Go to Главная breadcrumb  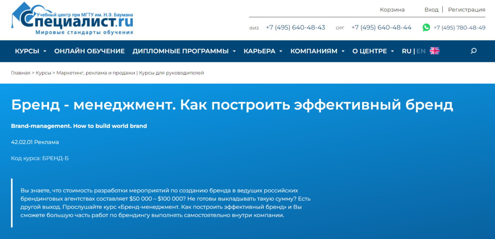pos(21,73)
